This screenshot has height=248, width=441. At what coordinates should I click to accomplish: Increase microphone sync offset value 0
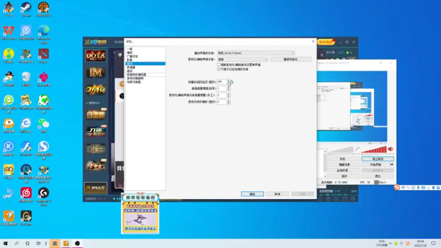point(228,101)
